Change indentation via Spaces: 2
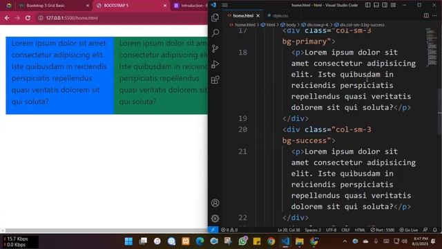Viewport: 442px width, 249px height. pyautogui.click(x=313, y=230)
